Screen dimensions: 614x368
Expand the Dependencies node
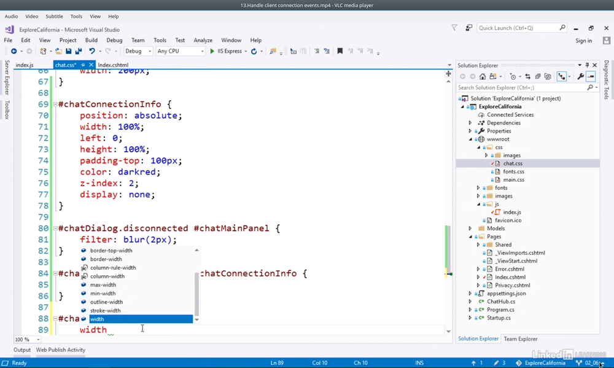coord(470,123)
